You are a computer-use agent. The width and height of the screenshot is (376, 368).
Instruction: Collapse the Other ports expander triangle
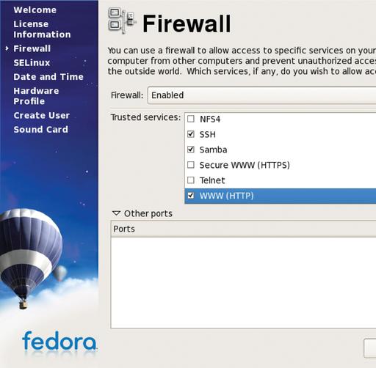(116, 213)
